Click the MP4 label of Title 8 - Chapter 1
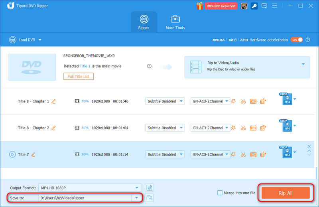The width and height of the screenshot is (319, 207). click(85, 101)
